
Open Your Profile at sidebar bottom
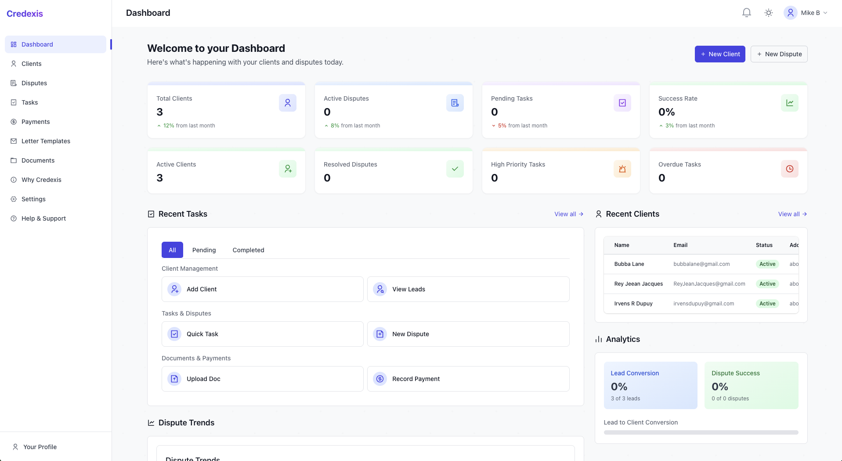(55, 447)
